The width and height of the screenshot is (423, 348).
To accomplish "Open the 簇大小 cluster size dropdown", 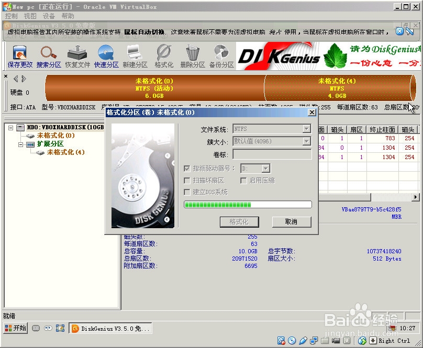I will (x=306, y=141).
